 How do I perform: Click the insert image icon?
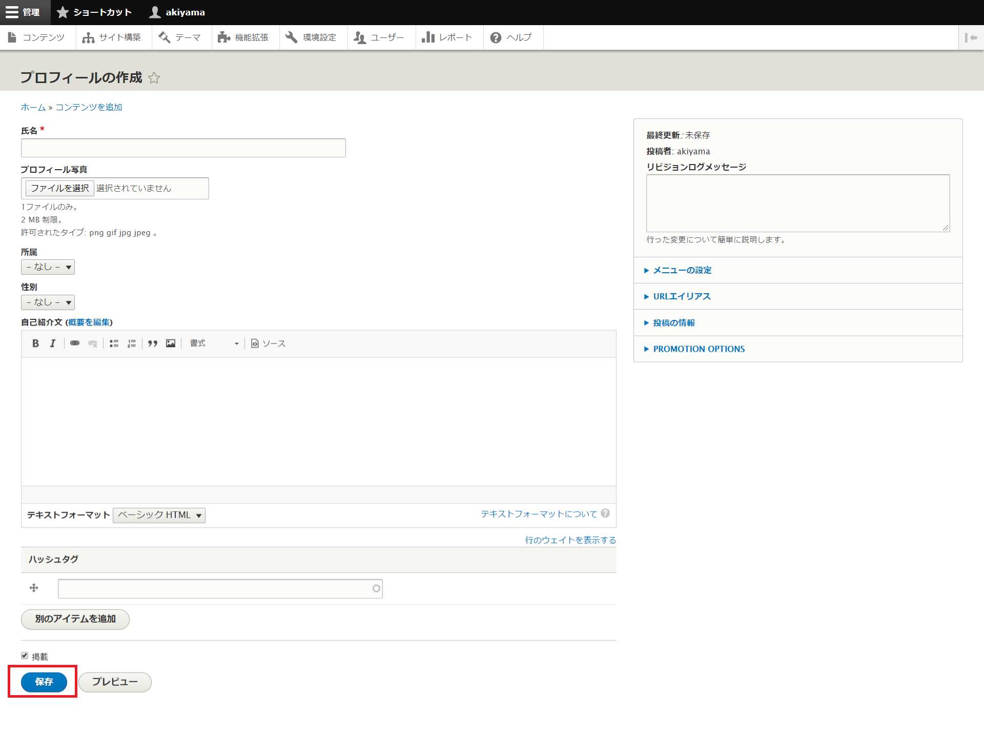(x=171, y=343)
